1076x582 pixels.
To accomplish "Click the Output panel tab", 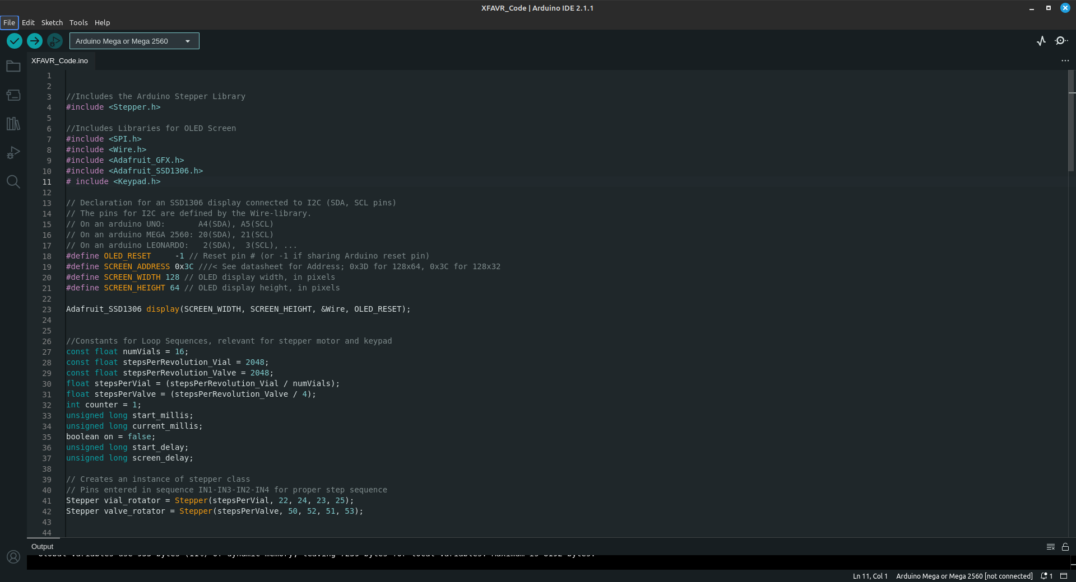I will tap(43, 547).
